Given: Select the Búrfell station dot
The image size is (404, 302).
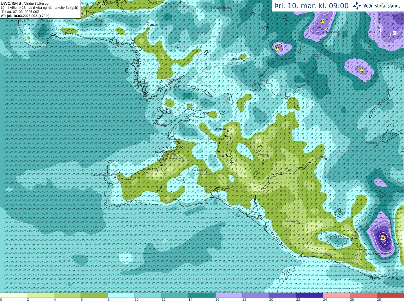Looking at the screenshot, I should point(326,159).
